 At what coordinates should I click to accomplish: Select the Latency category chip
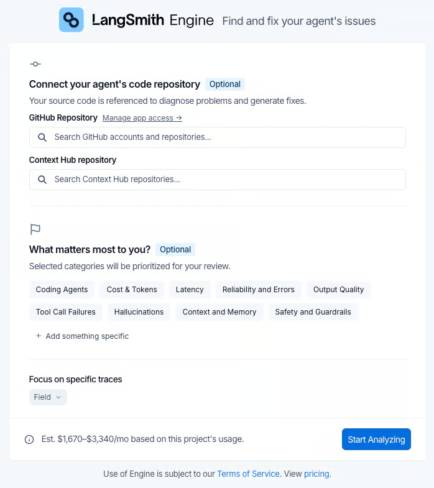coord(190,290)
